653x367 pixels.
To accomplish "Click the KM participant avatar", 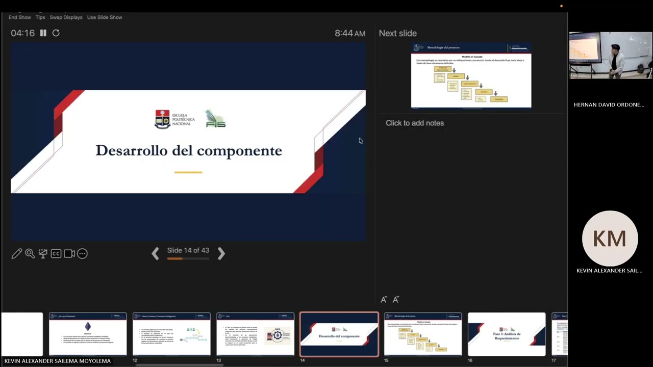I will coord(610,239).
